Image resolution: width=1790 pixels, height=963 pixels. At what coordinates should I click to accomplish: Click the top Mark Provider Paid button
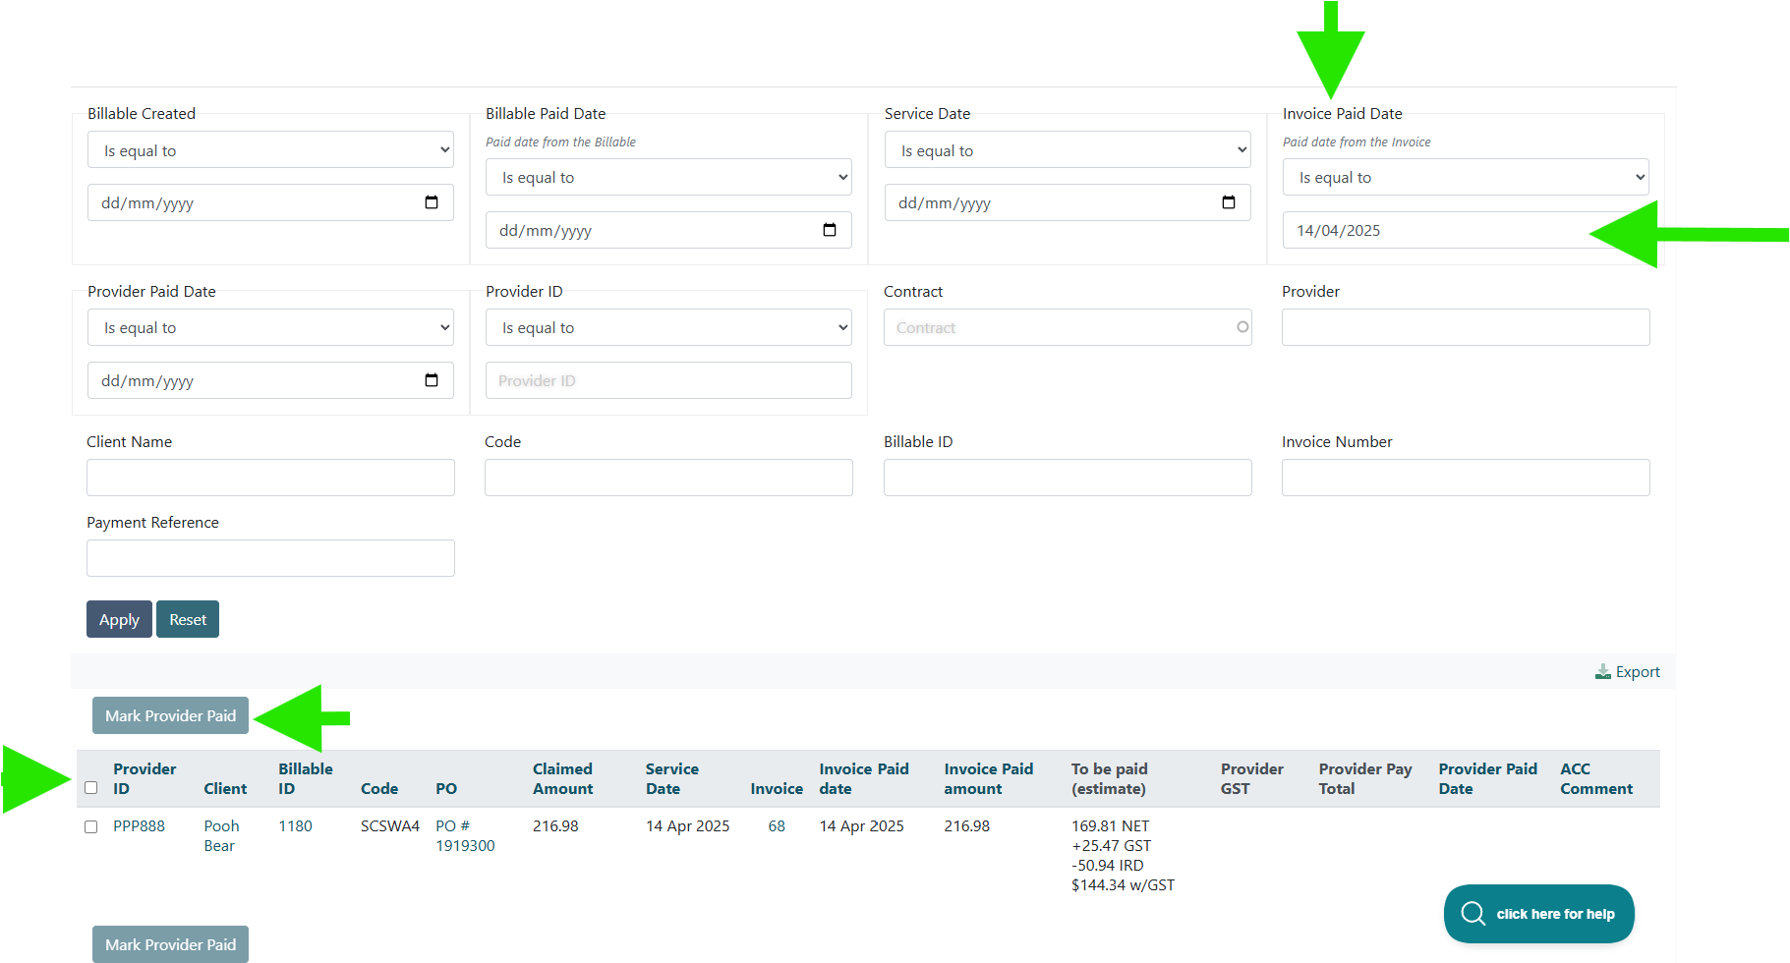(170, 715)
